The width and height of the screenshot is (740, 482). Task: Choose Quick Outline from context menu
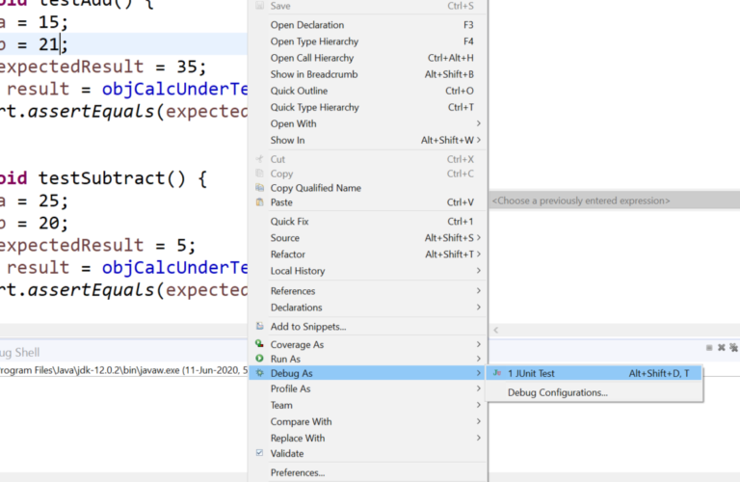(299, 91)
